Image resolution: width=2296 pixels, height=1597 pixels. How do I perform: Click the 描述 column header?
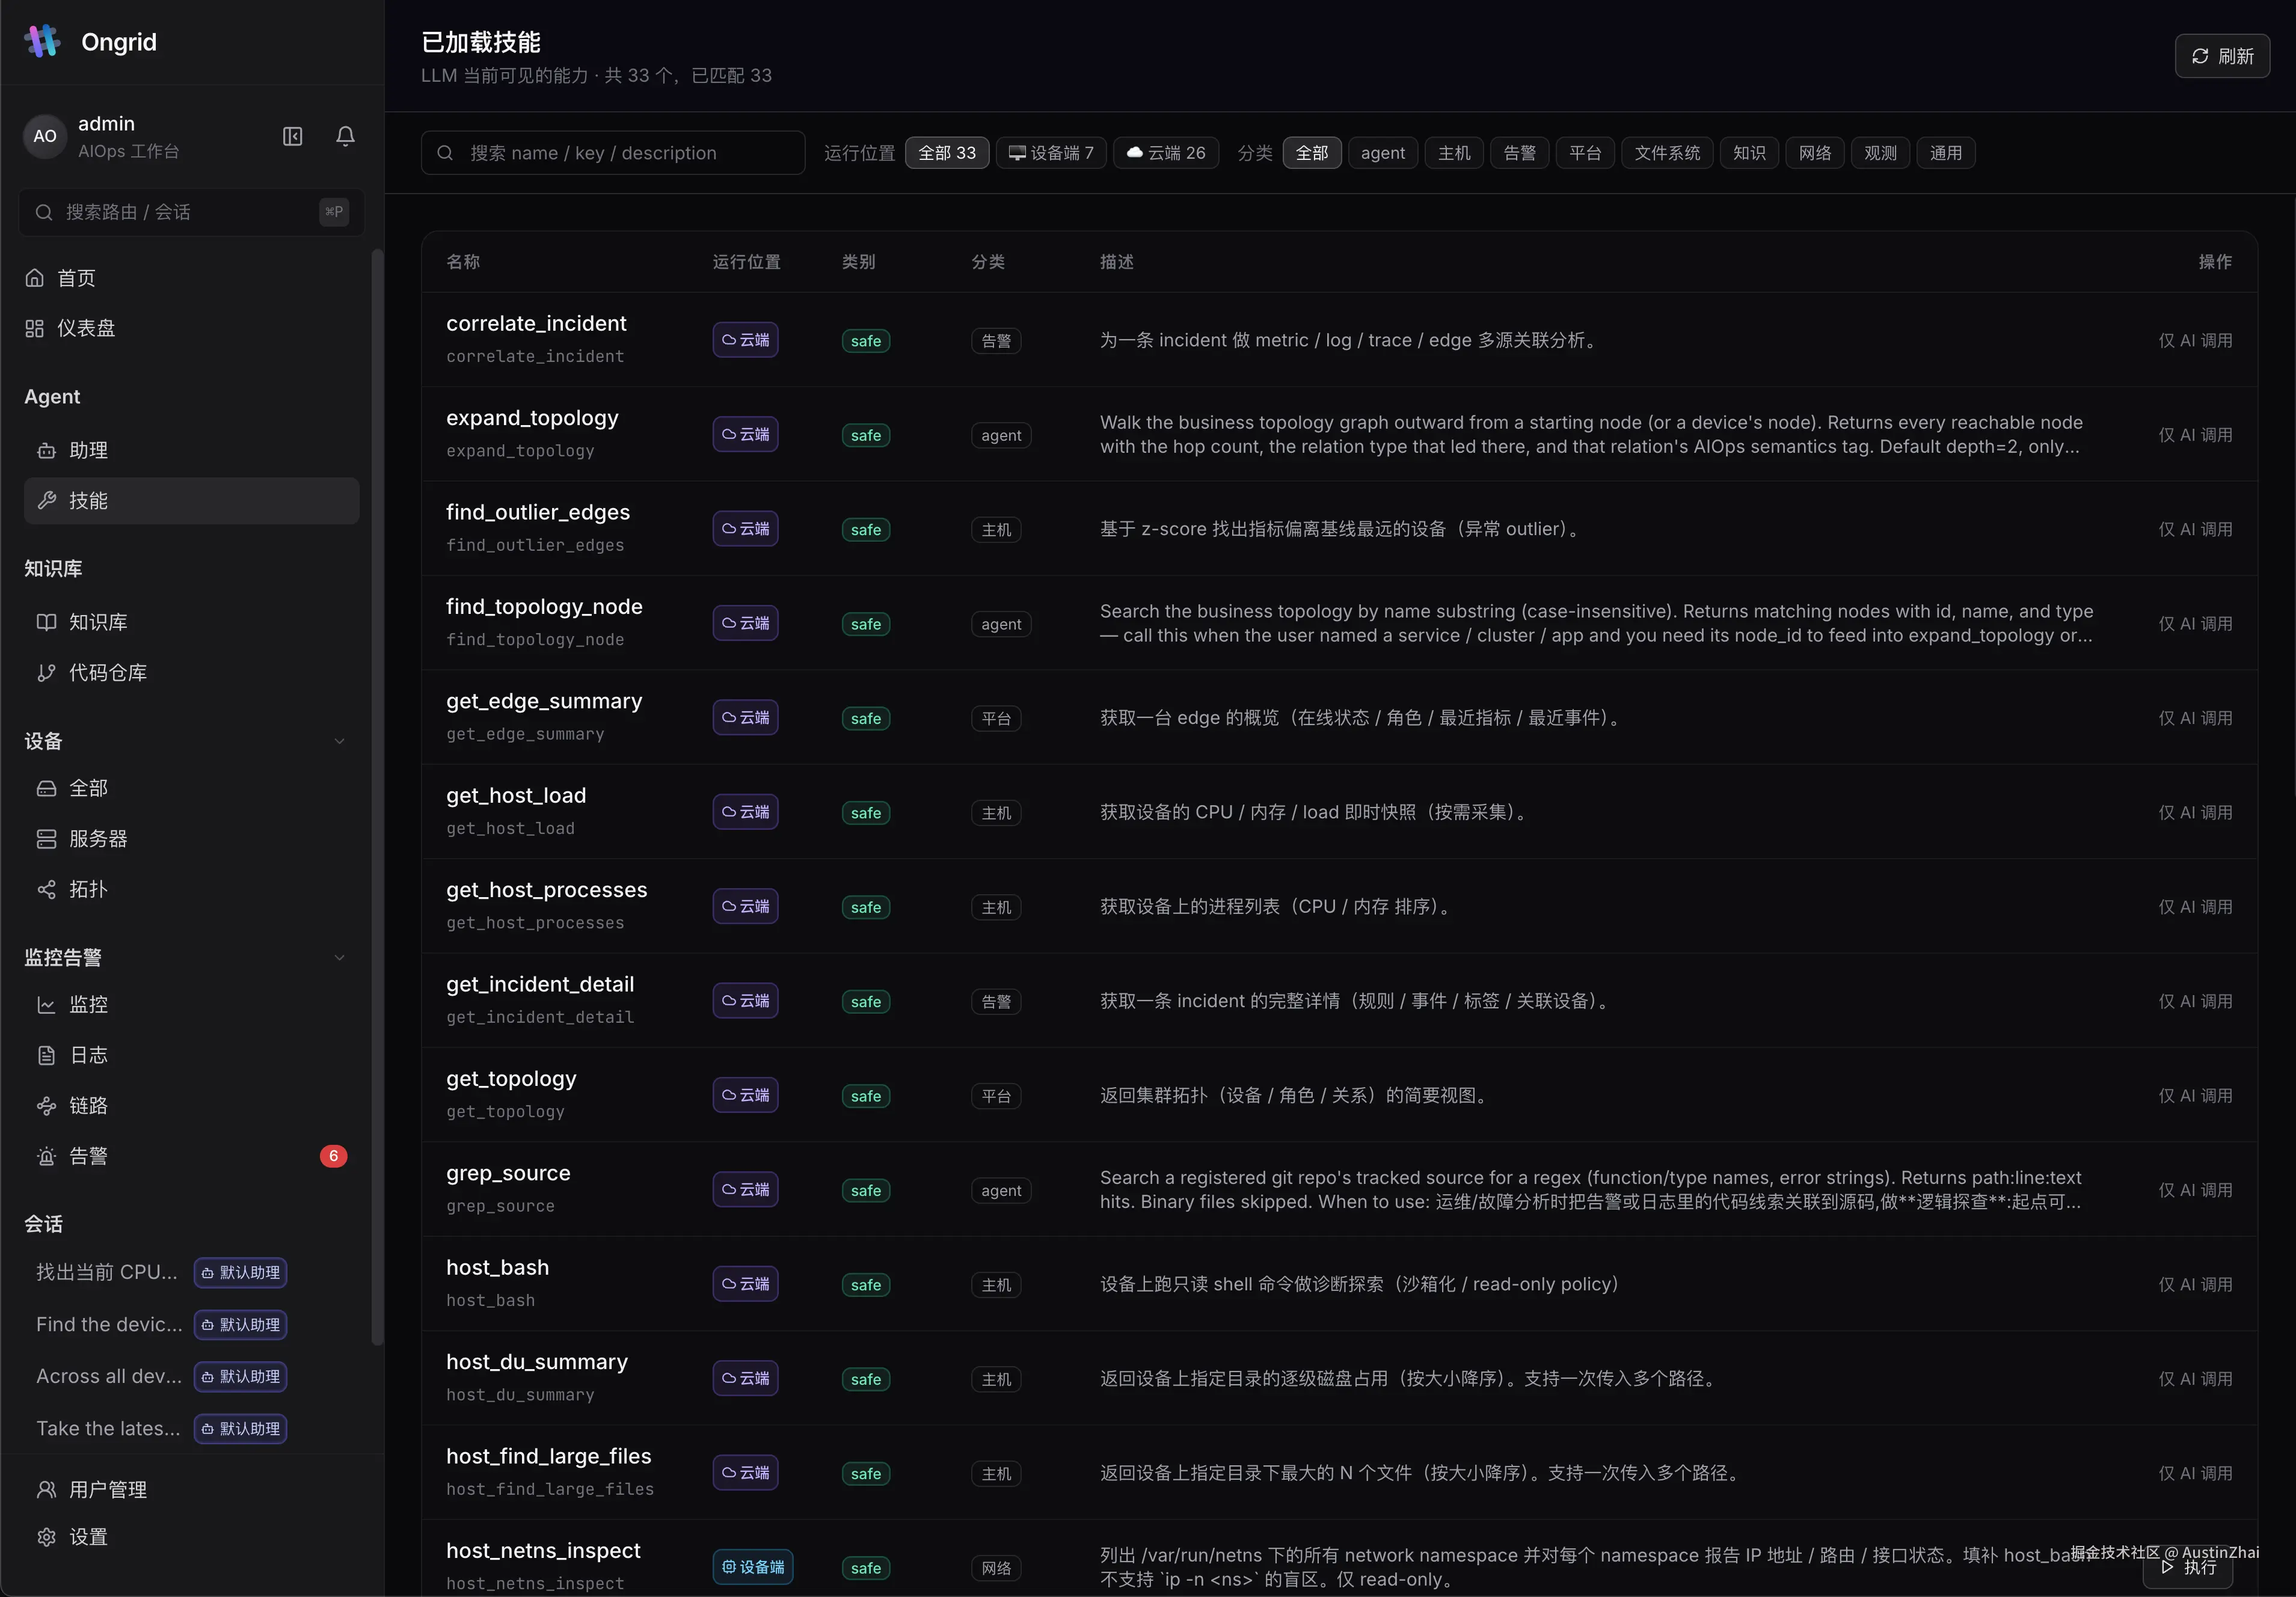point(1116,262)
